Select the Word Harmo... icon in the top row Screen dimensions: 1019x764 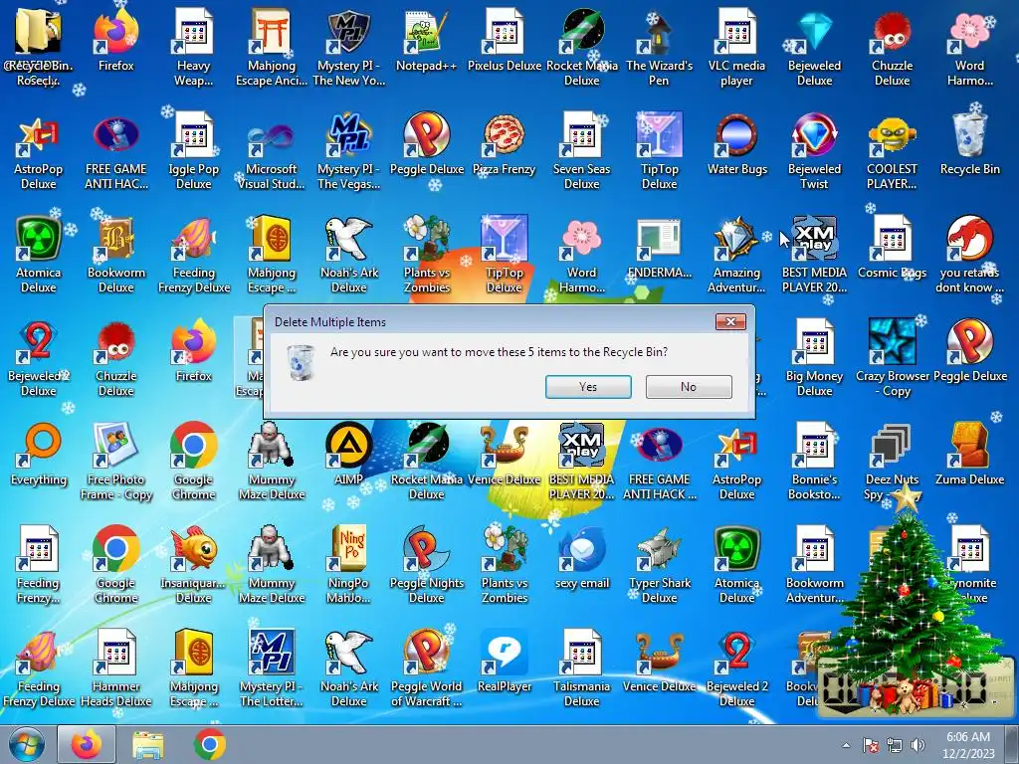969,47
